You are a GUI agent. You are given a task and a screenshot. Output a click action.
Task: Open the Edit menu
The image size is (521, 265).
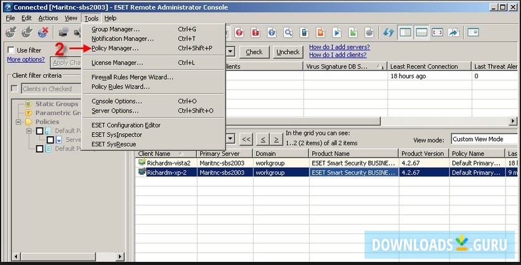[27, 18]
